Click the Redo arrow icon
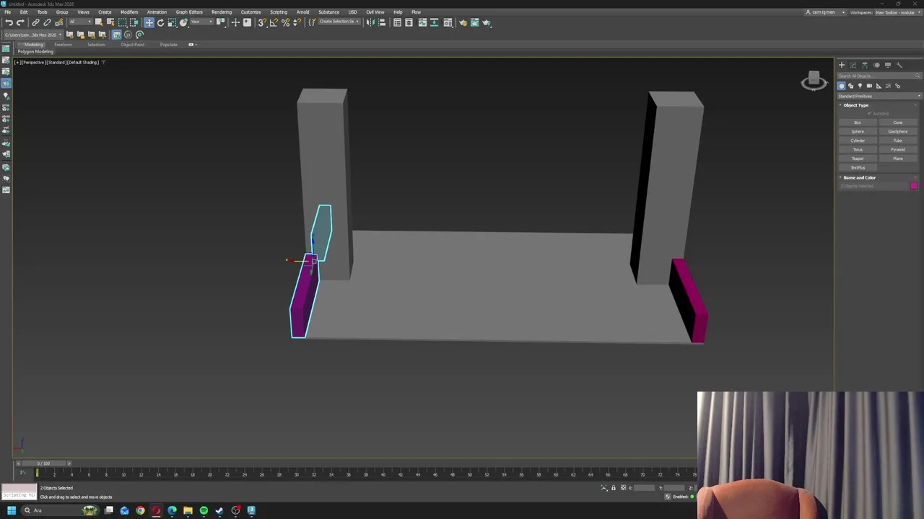 tap(20, 22)
